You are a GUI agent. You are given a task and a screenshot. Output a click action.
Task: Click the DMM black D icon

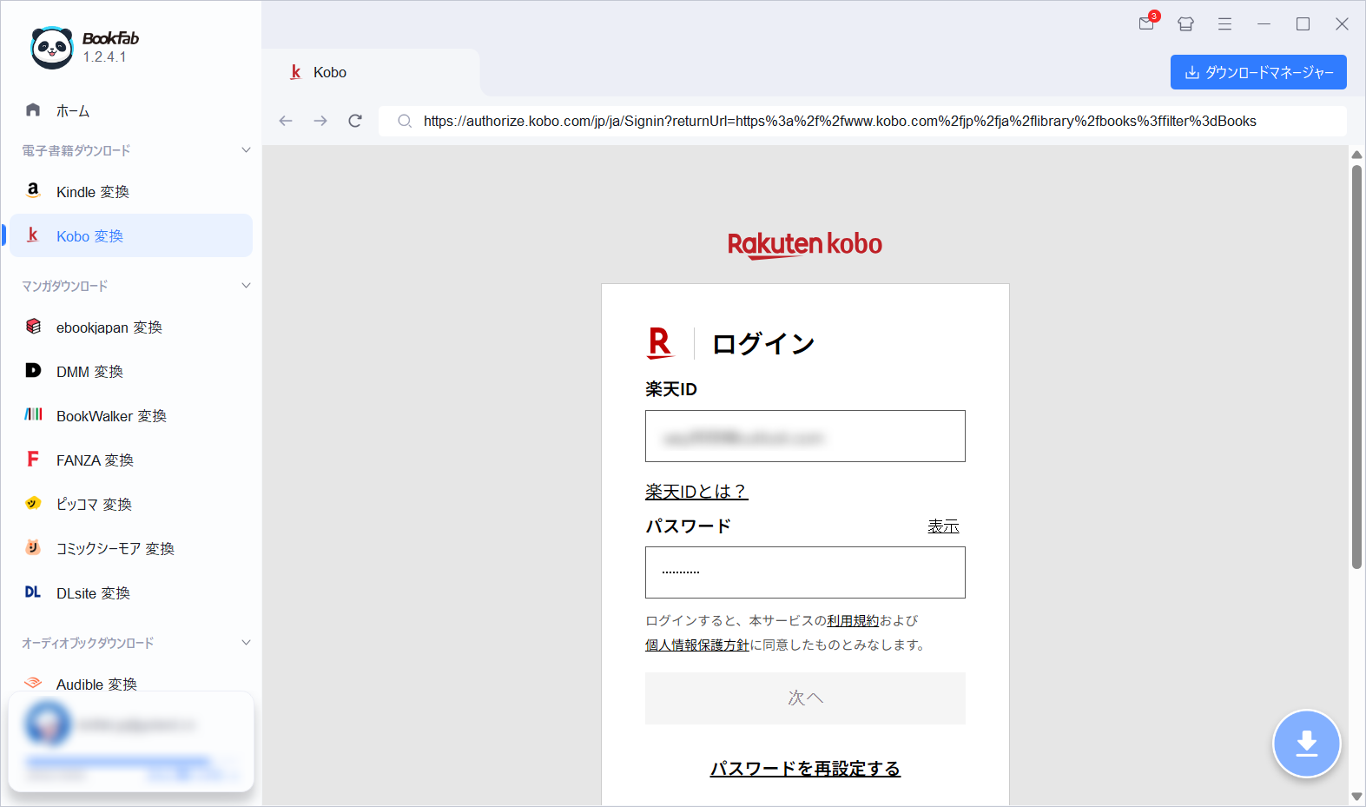(33, 370)
